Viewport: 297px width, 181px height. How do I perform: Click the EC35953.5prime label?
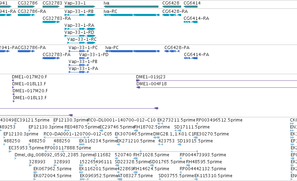pyautogui.click(x=26, y=148)
